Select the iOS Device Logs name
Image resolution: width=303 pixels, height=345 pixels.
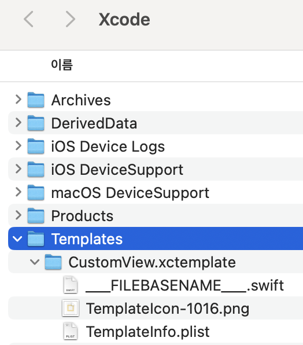(x=108, y=147)
